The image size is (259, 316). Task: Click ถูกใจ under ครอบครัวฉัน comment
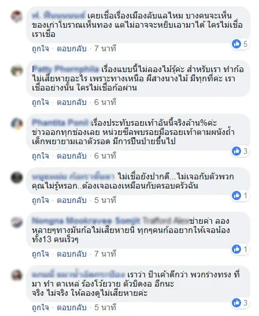(40, 201)
